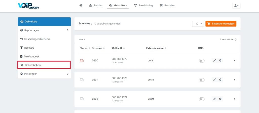Open settings gear for Bram
The width and height of the screenshot is (259, 113).
pyautogui.click(x=220, y=99)
